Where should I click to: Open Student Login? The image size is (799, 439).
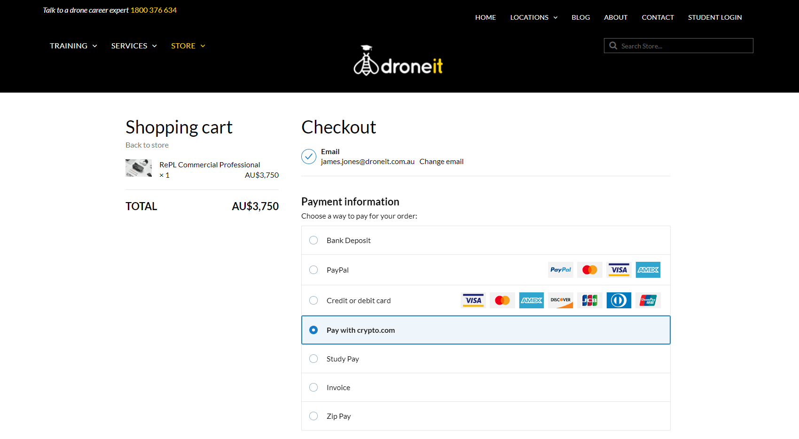(715, 17)
